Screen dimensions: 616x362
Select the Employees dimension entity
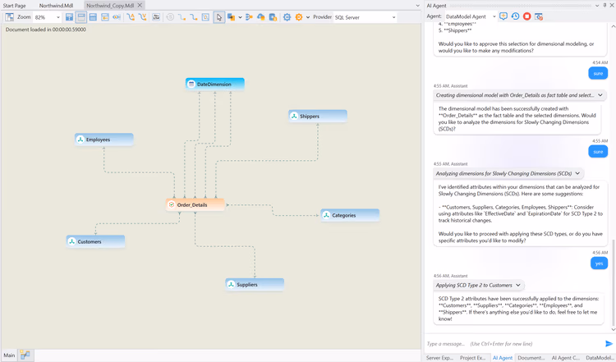(104, 140)
